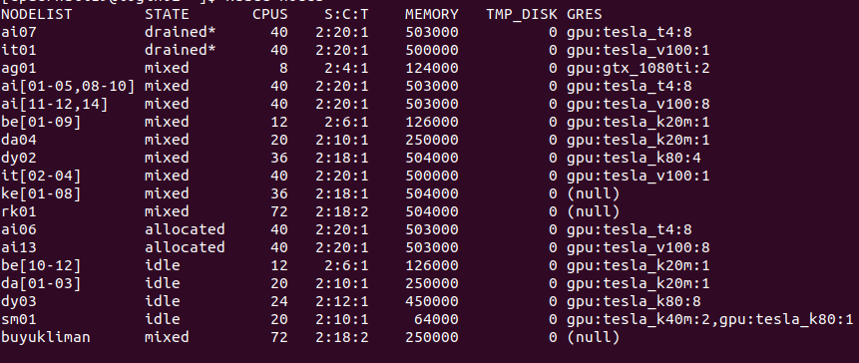
Task: Click allocated state in ai13 row
Action: click(185, 248)
